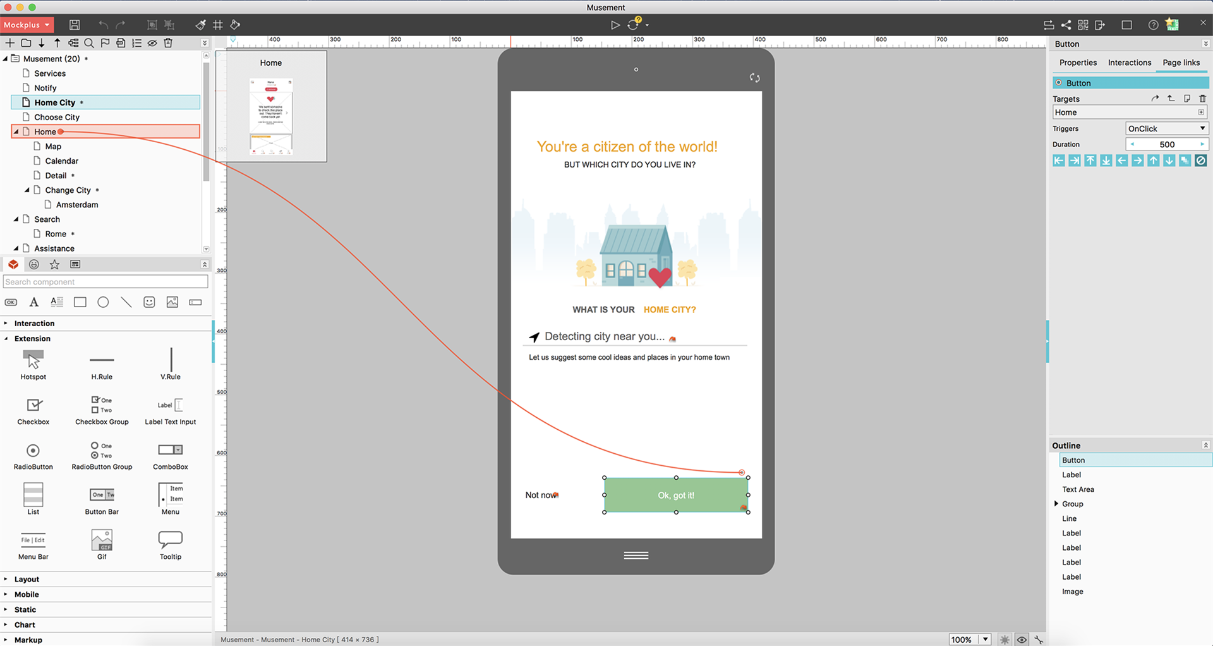Expand the Layout component section
This screenshot has height=646, width=1213.
click(27, 579)
